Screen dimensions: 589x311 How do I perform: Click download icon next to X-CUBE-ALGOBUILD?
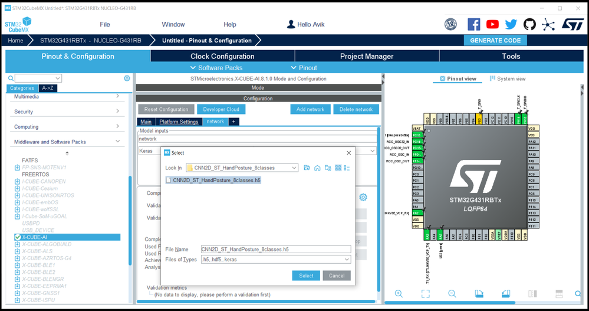pyautogui.click(x=17, y=244)
